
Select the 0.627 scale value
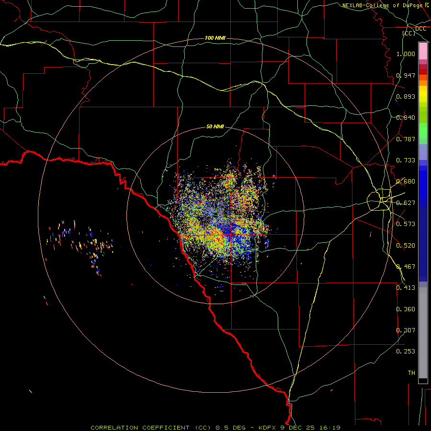point(406,203)
